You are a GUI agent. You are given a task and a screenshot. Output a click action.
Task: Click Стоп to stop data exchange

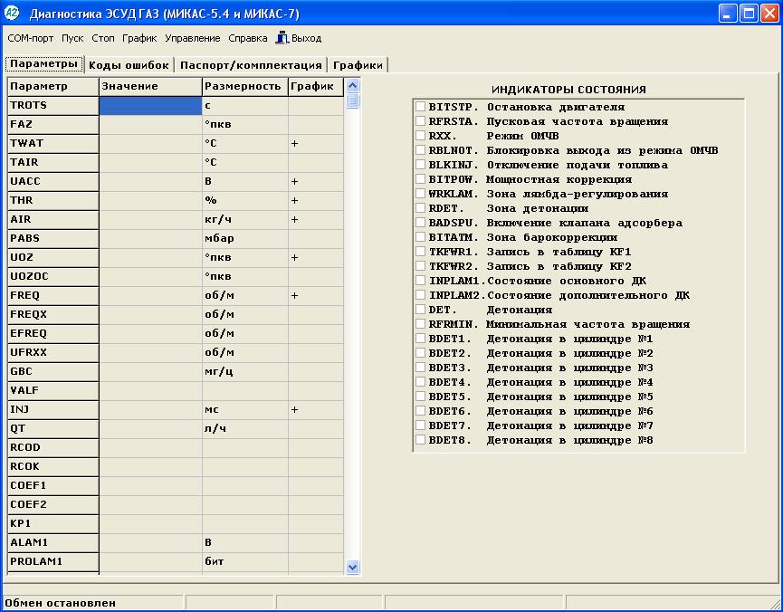point(103,38)
